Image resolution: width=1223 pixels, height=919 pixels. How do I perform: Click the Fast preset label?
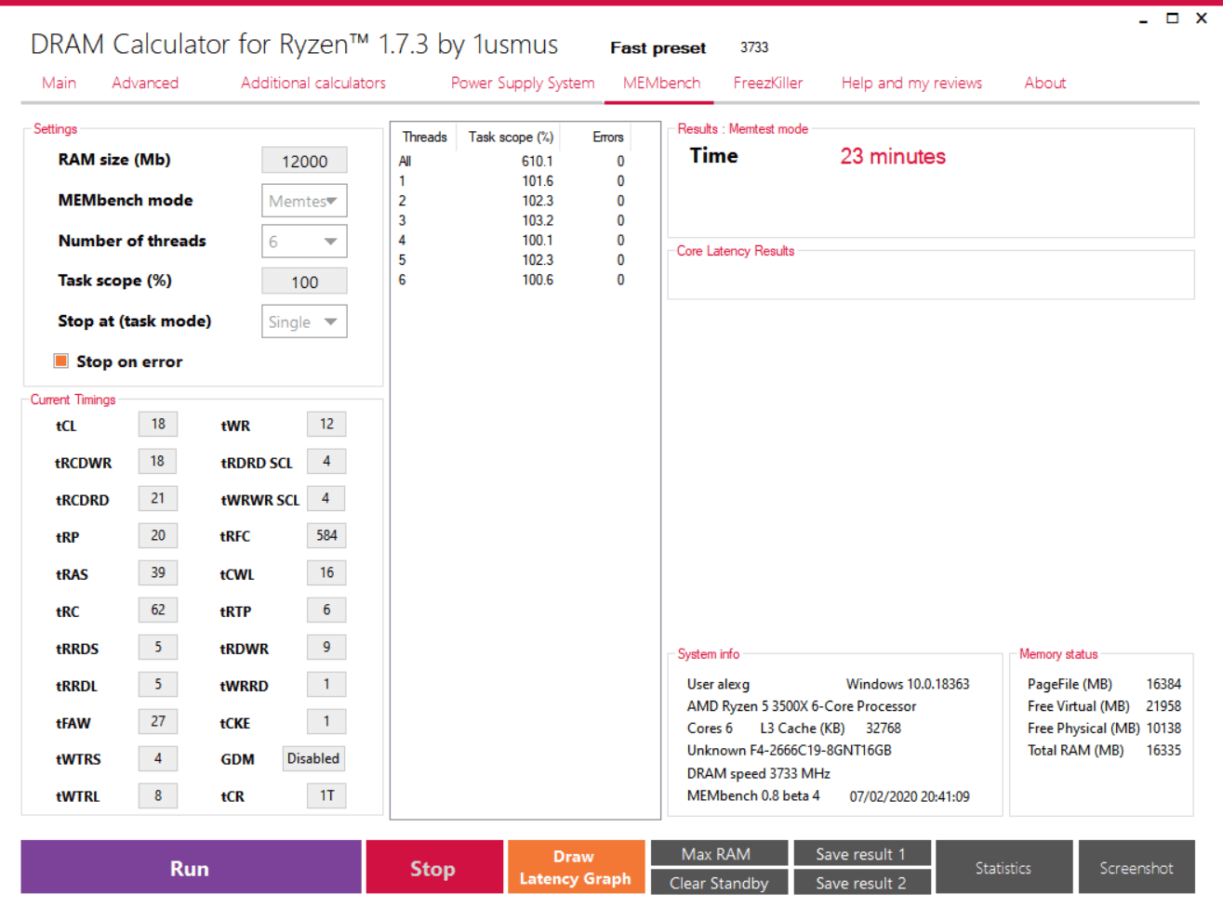658,48
